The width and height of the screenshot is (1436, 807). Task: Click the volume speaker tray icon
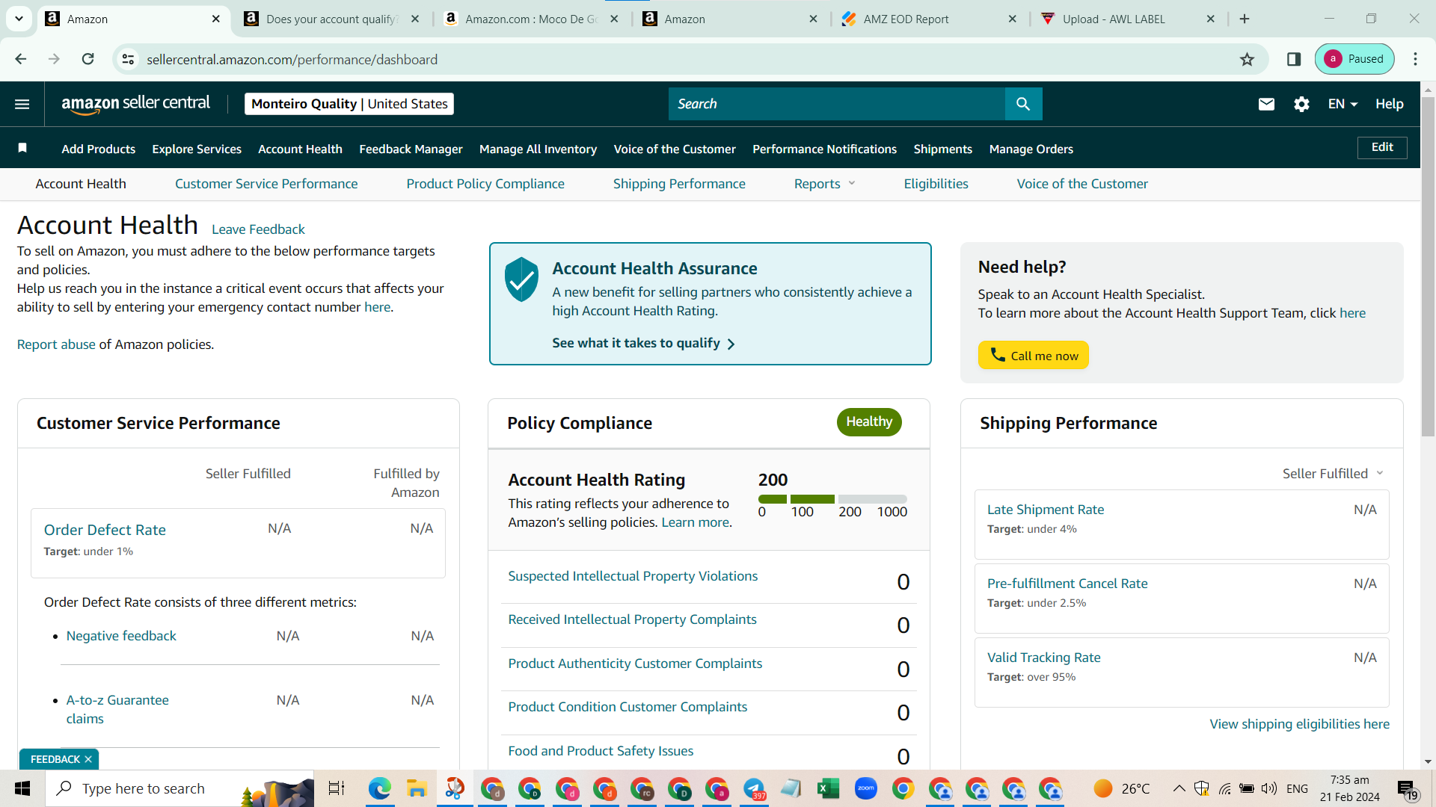click(x=1269, y=788)
